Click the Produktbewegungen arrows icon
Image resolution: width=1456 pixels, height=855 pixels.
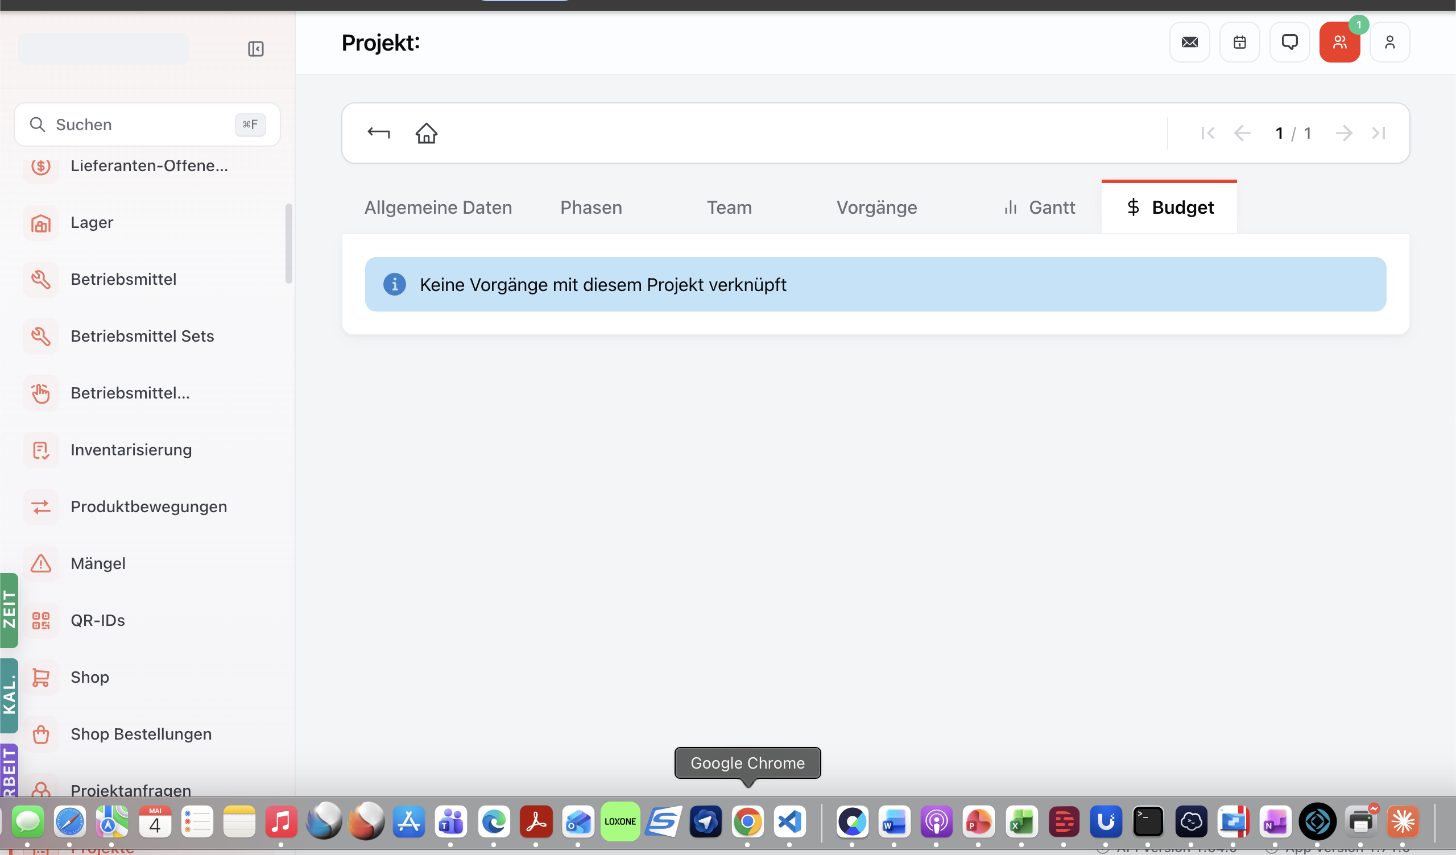tap(41, 507)
